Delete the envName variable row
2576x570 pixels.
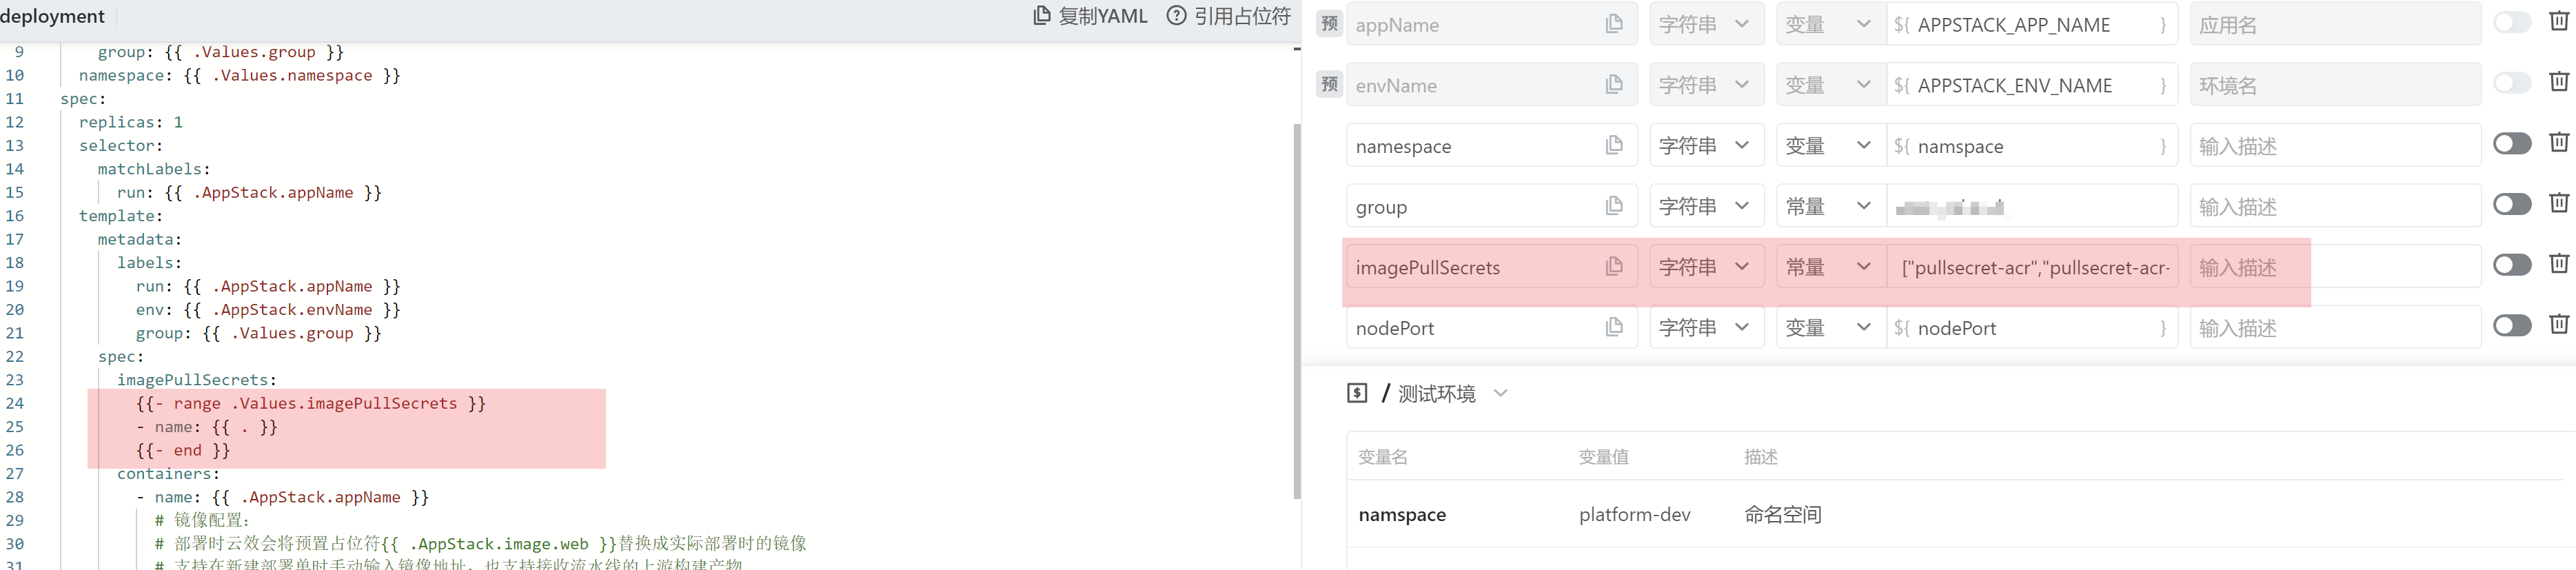point(2558,82)
